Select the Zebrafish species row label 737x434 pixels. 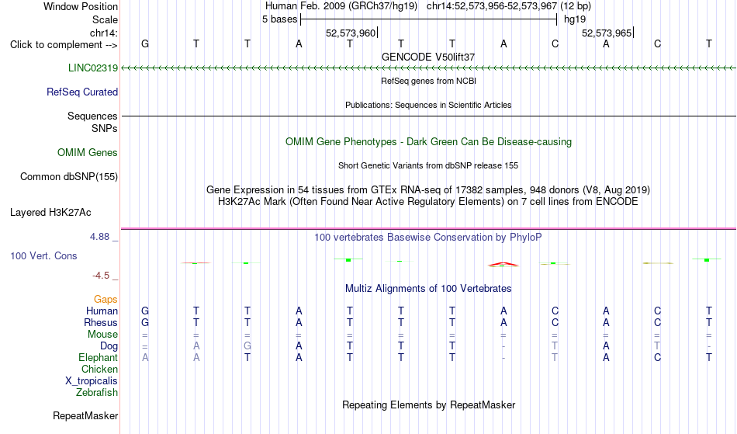(x=97, y=393)
